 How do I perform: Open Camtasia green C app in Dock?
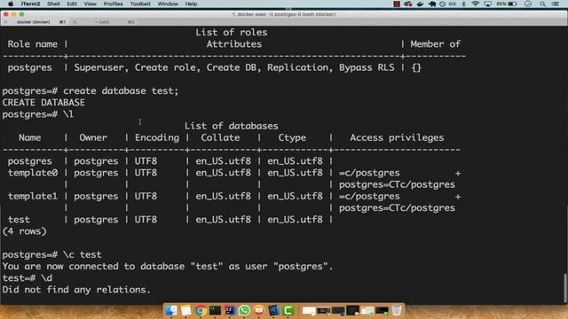coord(288,310)
